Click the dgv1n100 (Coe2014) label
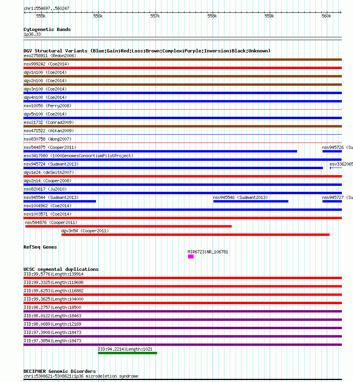 [x=45, y=72]
